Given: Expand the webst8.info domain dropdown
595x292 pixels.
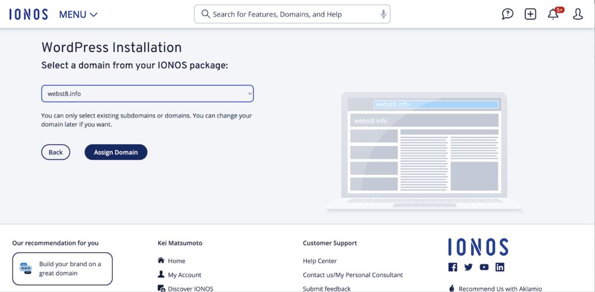Looking at the screenshot, I should tap(147, 93).
